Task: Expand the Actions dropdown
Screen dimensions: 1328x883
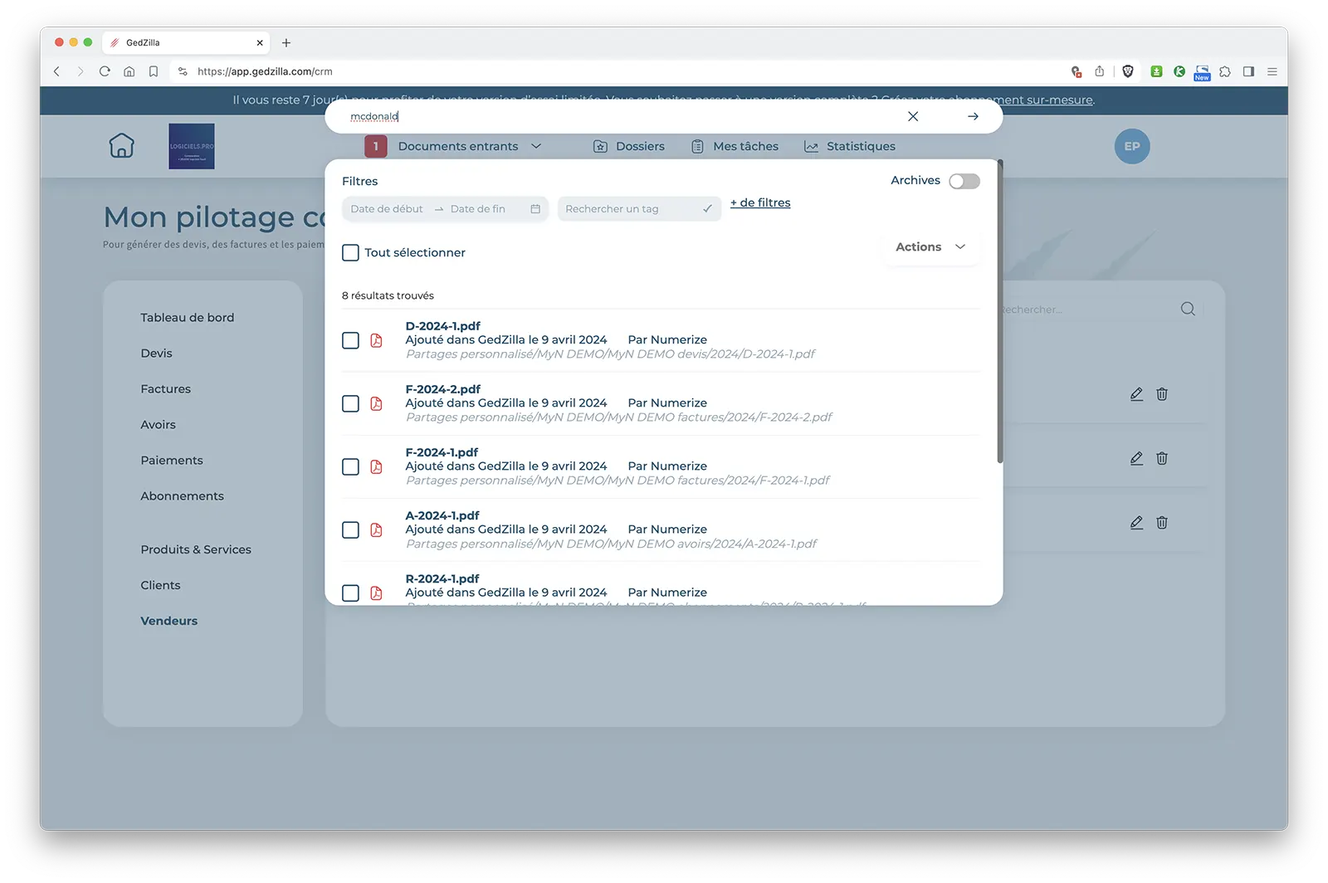Action: tap(930, 247)
